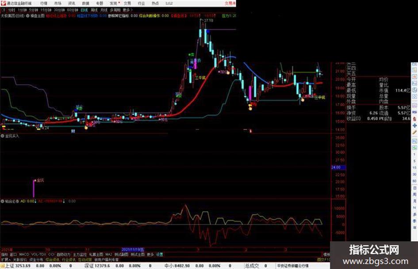
Task: Select the VOL-TDX indicator tab
Action: point(38,254)
